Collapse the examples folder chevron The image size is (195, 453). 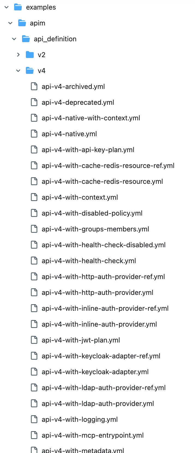[7, 7]
